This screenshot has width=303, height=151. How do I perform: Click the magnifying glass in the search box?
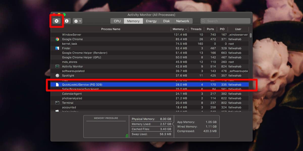(x=203, y=21)
